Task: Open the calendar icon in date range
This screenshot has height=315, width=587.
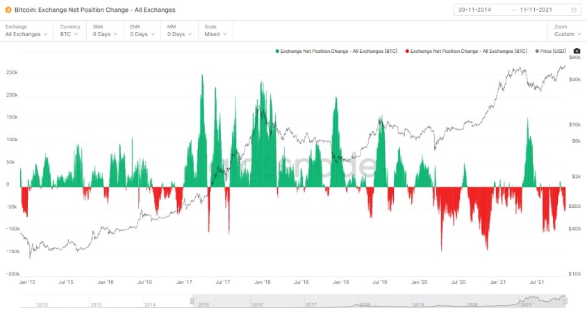Action: pos(574,10)
